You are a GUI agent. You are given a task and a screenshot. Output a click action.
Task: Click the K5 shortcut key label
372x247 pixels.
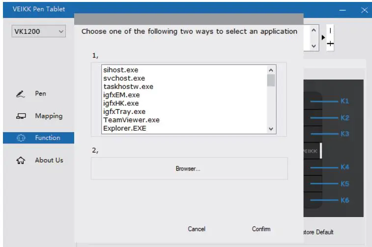344,184
